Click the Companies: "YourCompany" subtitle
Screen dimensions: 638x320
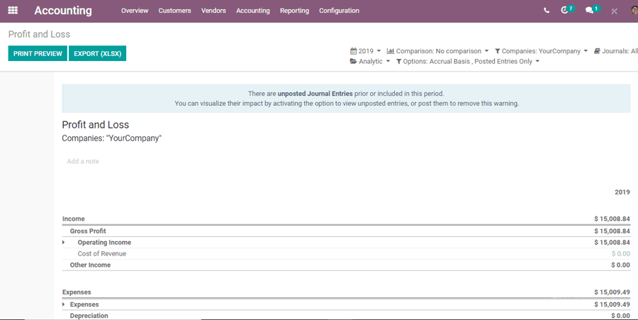[x=111, y=138]
